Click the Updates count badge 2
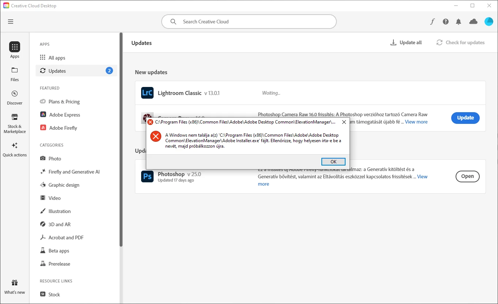 (109, 71)
